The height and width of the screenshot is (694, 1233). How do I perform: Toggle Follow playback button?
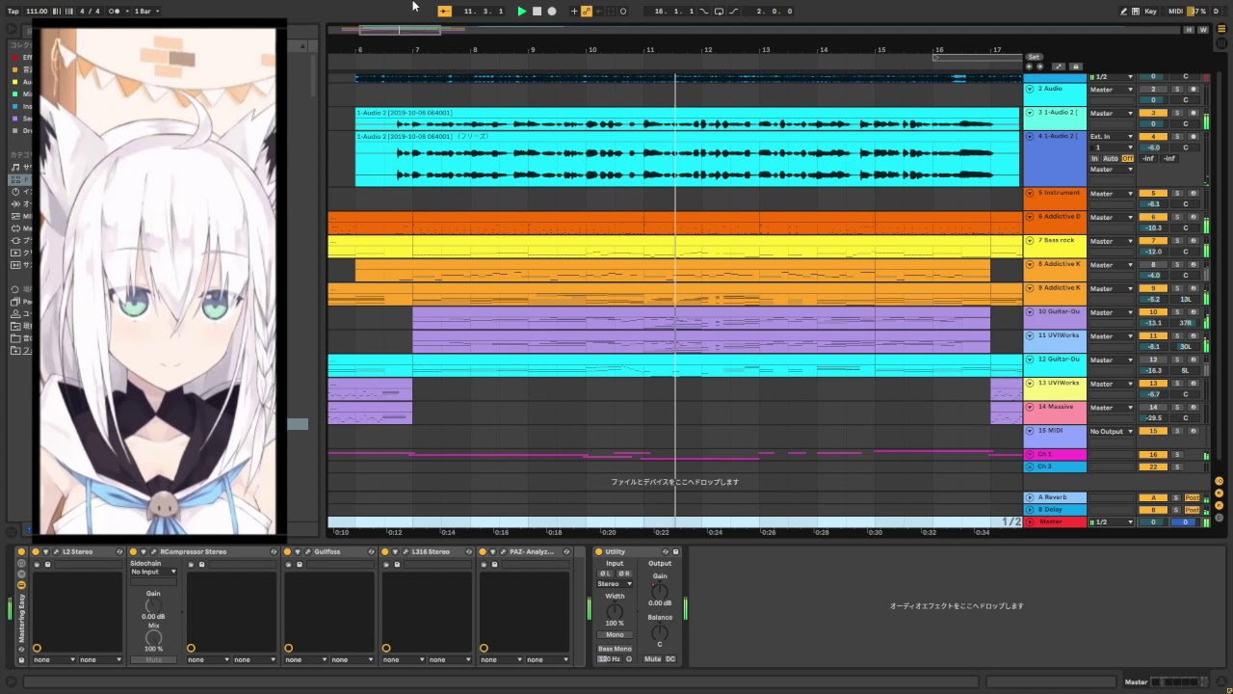tap(444, 12)
